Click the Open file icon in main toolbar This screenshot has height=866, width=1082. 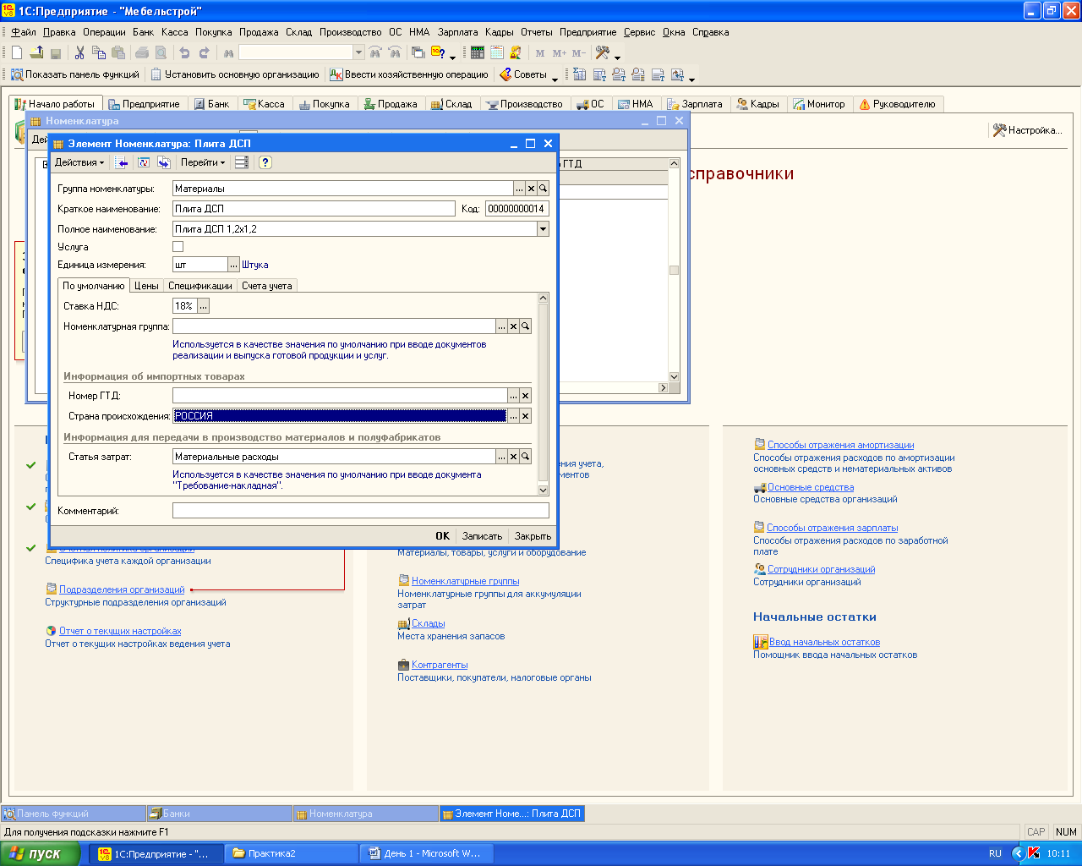pos(36,52)
